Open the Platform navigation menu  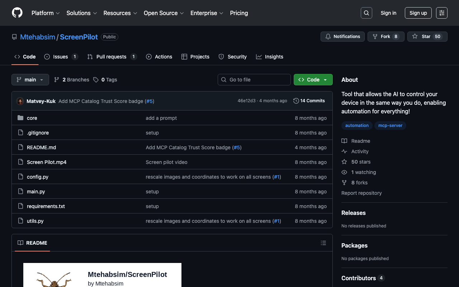pos(46,13)
